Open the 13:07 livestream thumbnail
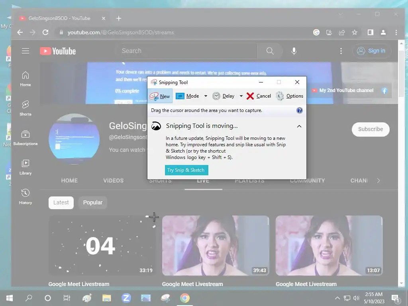Image resolution: width=408 pixels, height=306 pixels. click(x=329, y=245)
